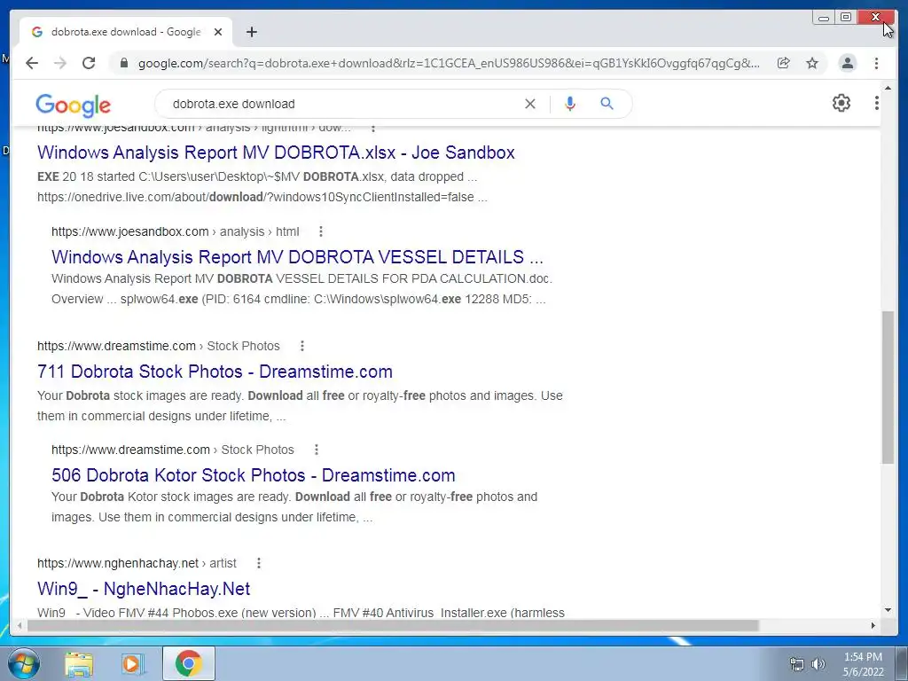This screenshot has width=908, height=681.
Task: Open the Windows Start menu
Action: tap(23, 663)
